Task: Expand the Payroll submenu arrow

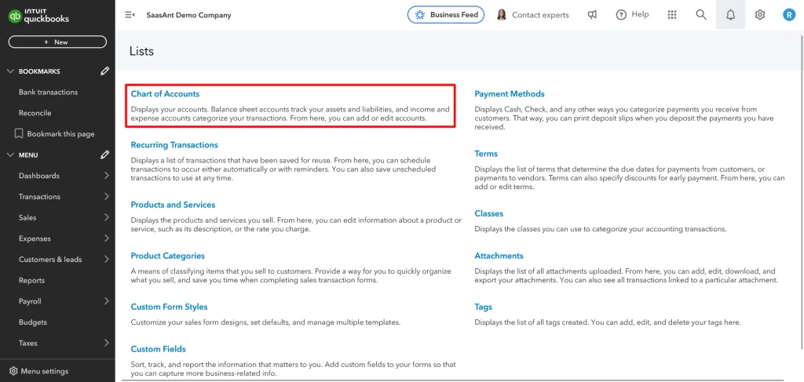Action: coord(106,301)
